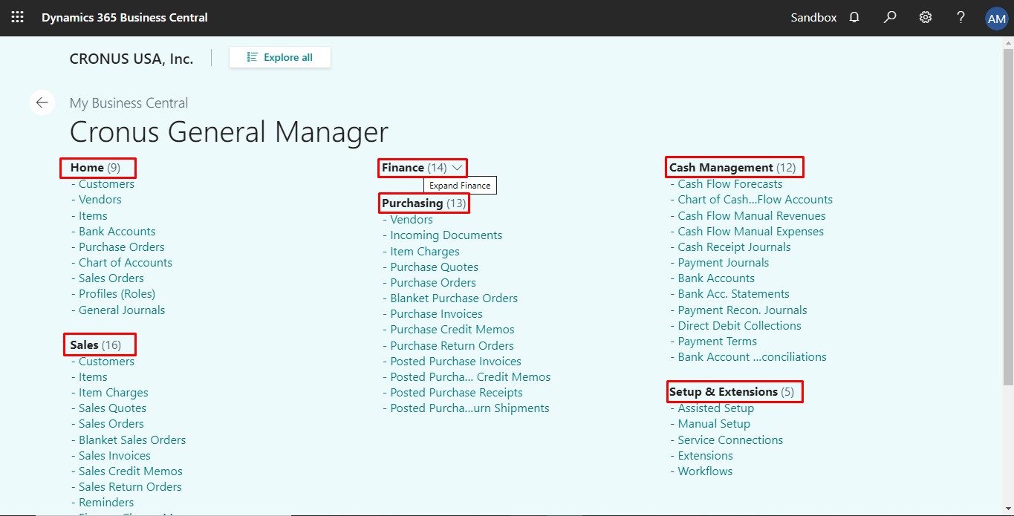Click the vertical page scrollbar

1008,215
